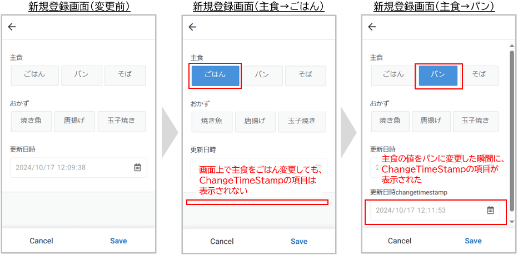Cancel in the 主食→ごはん screen

tap(222, 242)
